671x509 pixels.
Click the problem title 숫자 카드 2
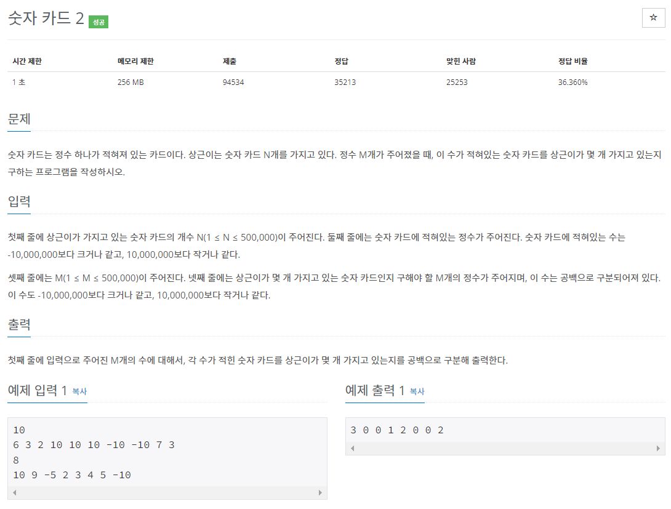46,18
